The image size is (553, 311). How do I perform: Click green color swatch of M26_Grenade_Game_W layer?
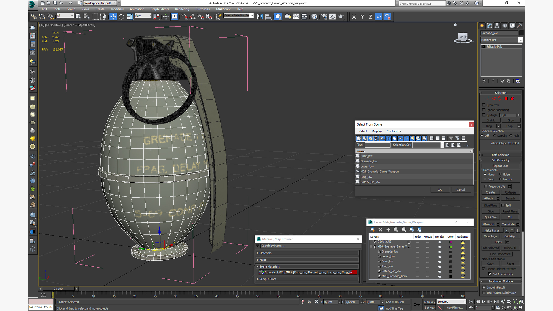pyautogui.click(x=451, y=247)
